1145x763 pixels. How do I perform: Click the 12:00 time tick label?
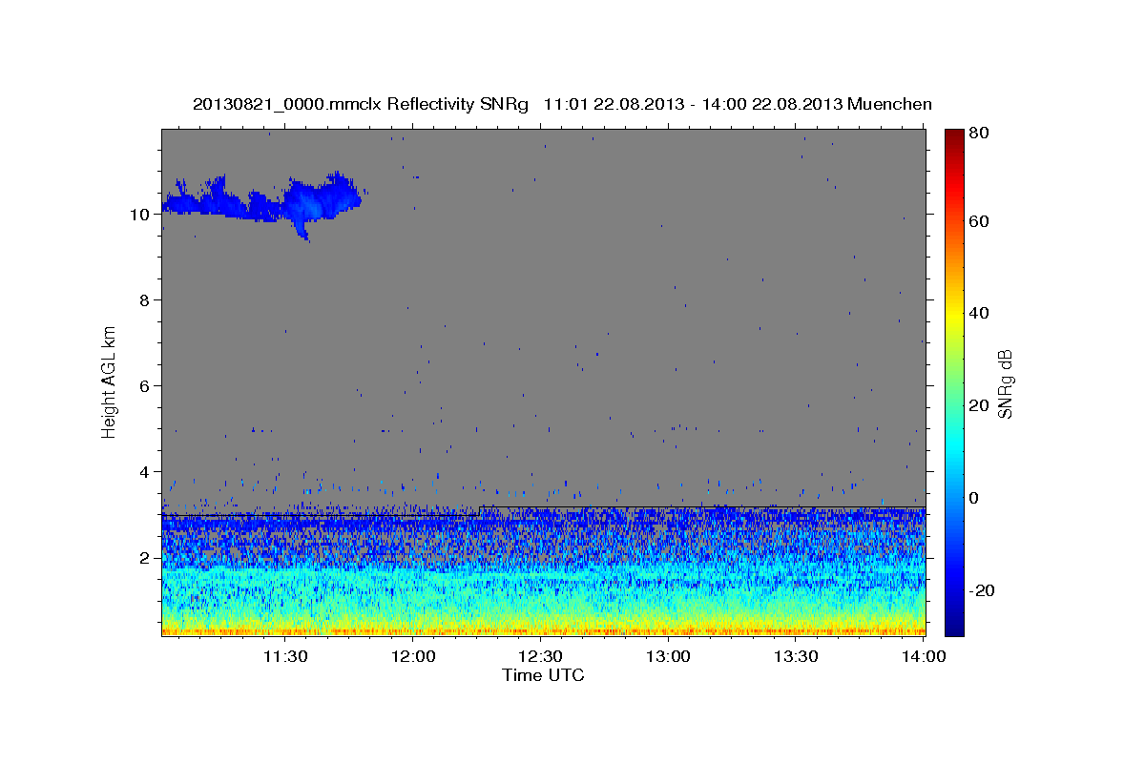(413, 656)
